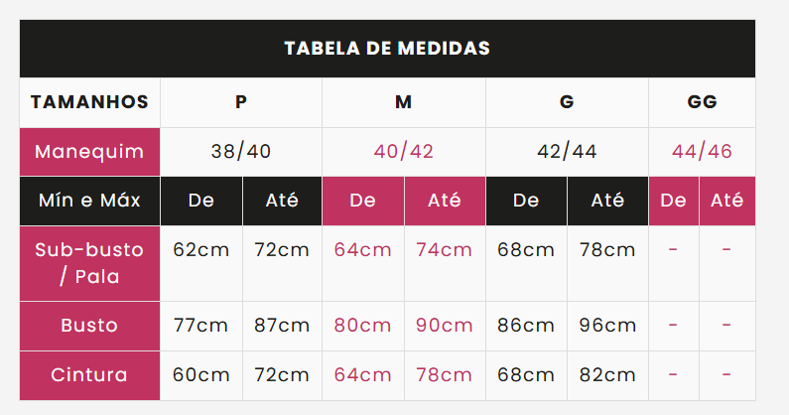Select the 82cm cintura value
The height and width of the screenshot is (415, 789).
tap(607, 375)
